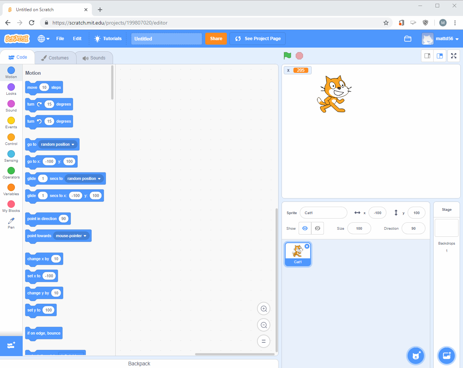Click the green flag to run project

[287, 56]
